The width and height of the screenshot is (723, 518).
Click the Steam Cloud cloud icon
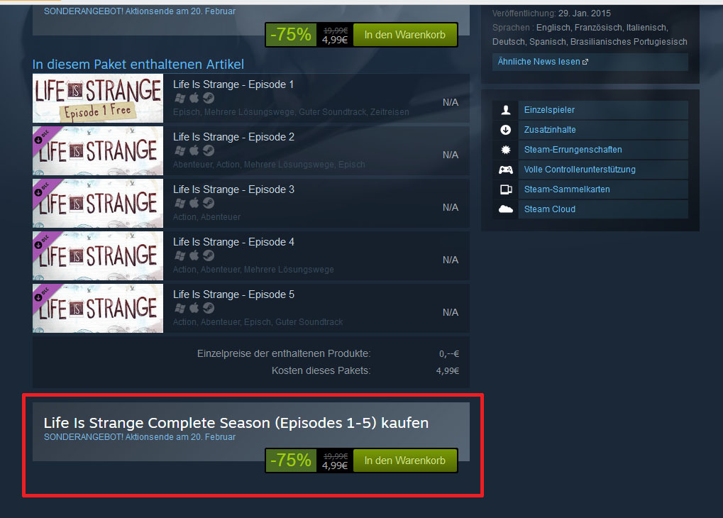tap(505, 209)
